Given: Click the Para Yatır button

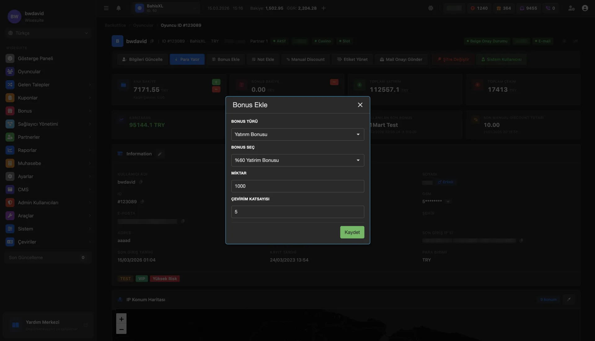Looking at the screenshot, I should tap(187, 59).
